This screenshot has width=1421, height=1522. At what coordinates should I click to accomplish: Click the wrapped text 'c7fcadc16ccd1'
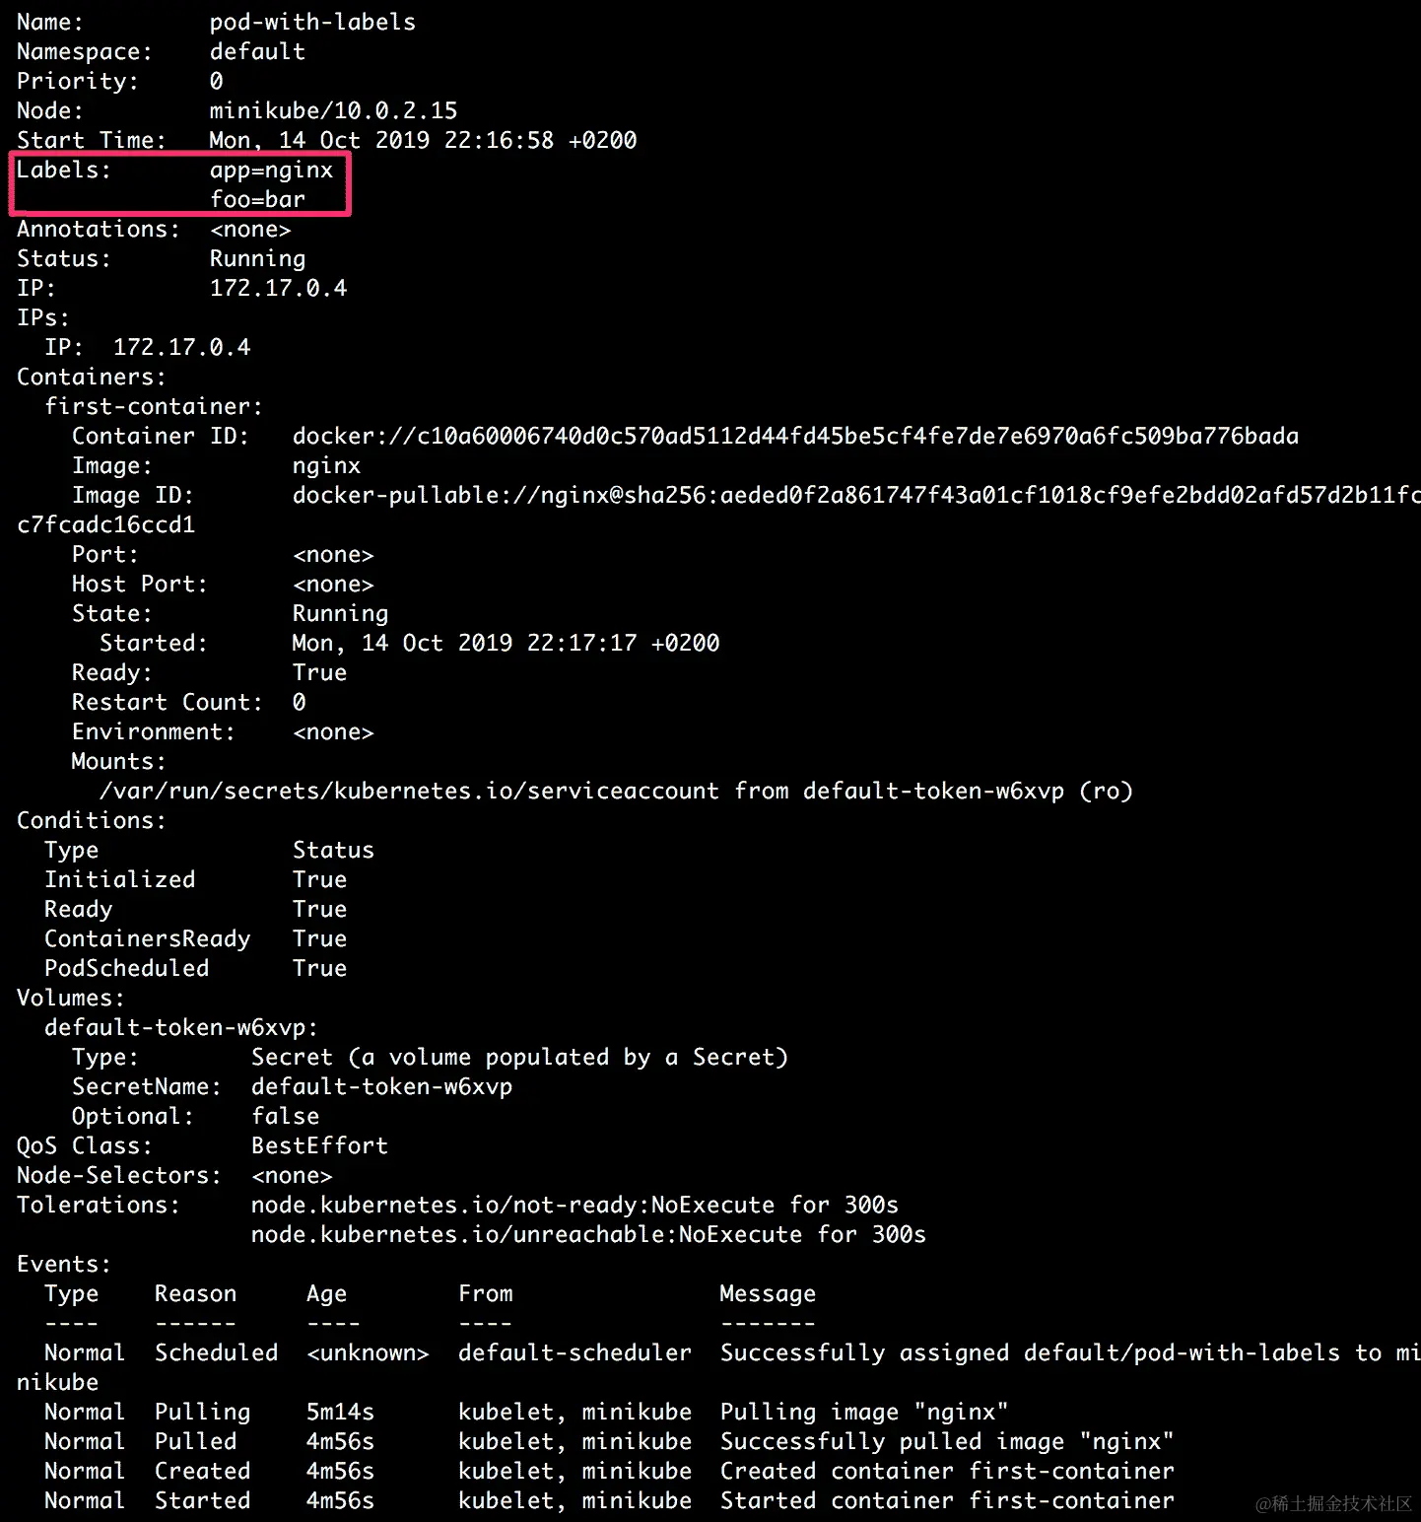(x=105, y=524)
